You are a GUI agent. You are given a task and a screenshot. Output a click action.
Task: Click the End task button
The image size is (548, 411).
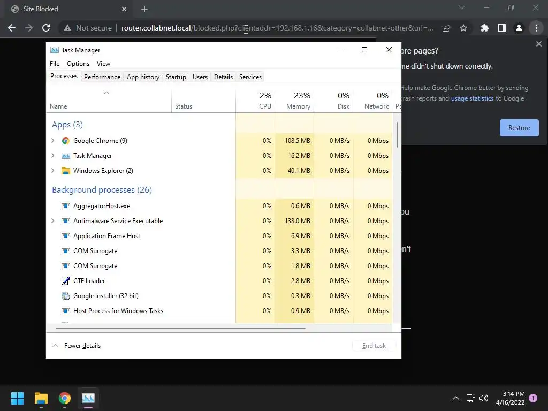(374, 346)
